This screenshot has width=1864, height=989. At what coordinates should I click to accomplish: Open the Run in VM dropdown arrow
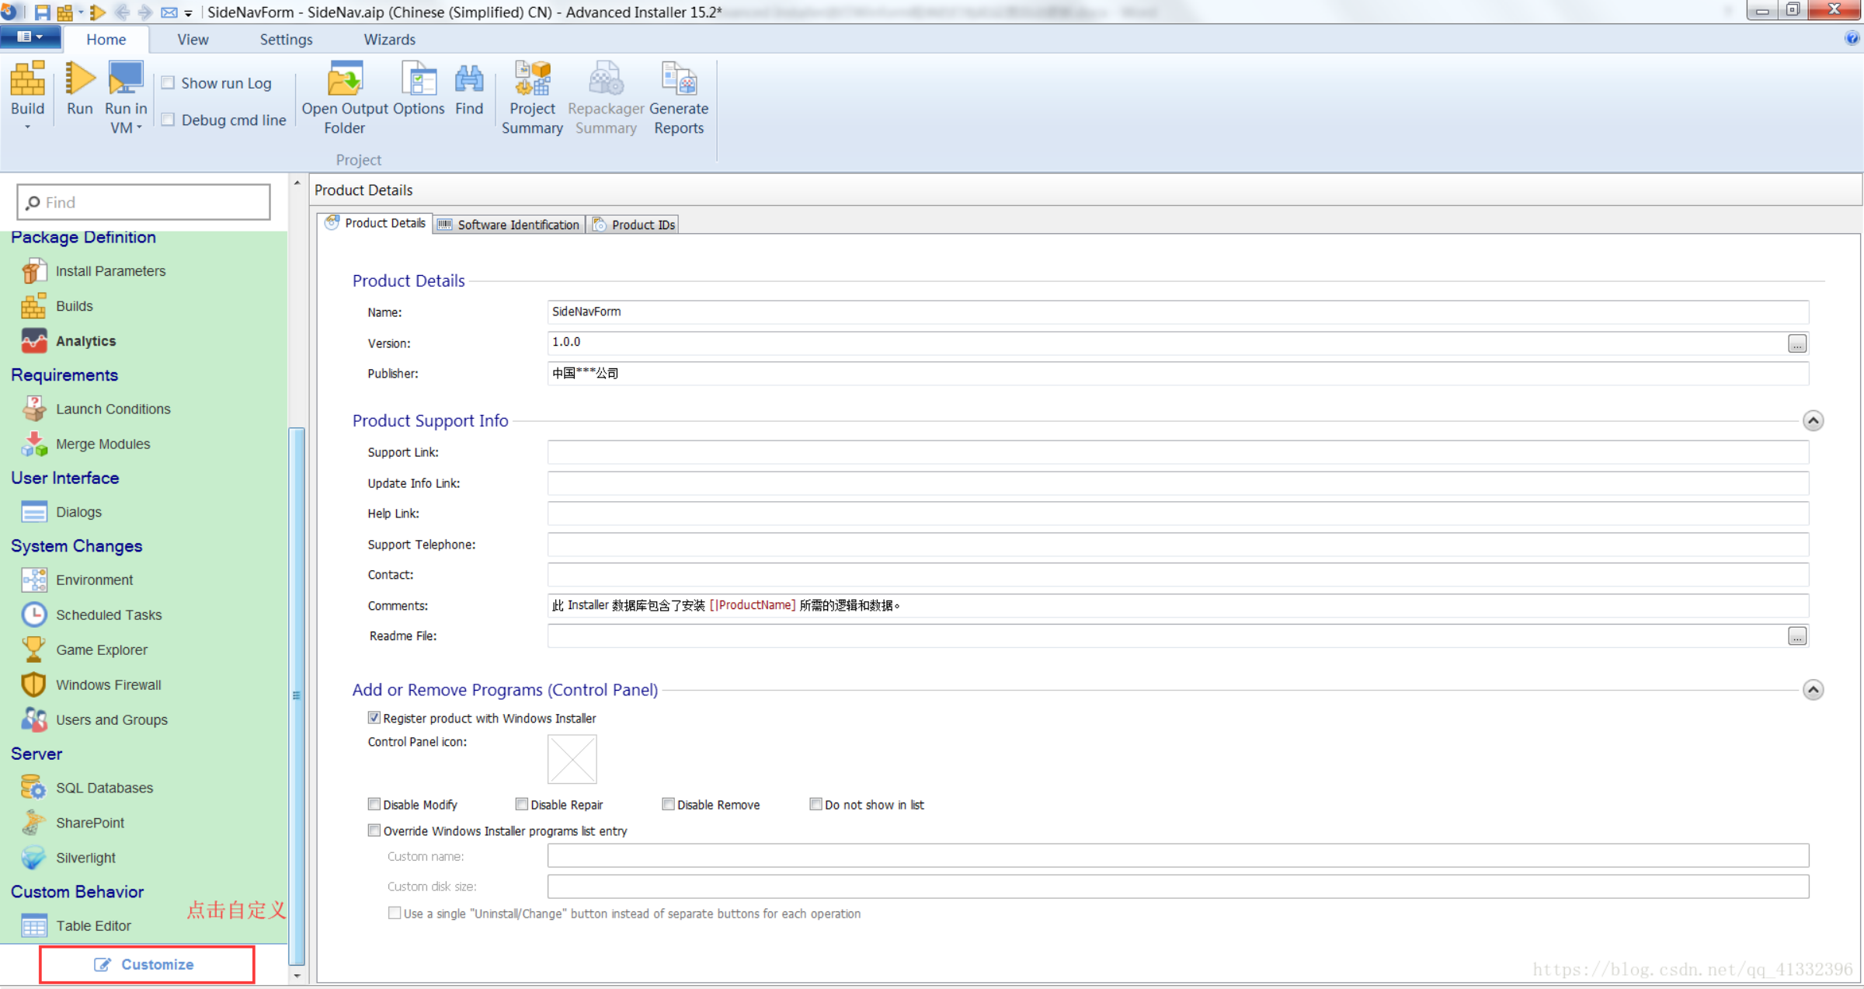139,128
